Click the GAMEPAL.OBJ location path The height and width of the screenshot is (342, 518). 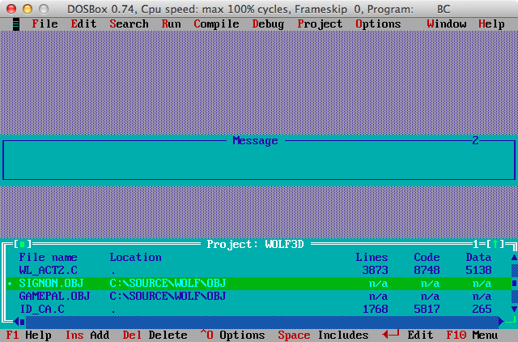click(168, 296)
